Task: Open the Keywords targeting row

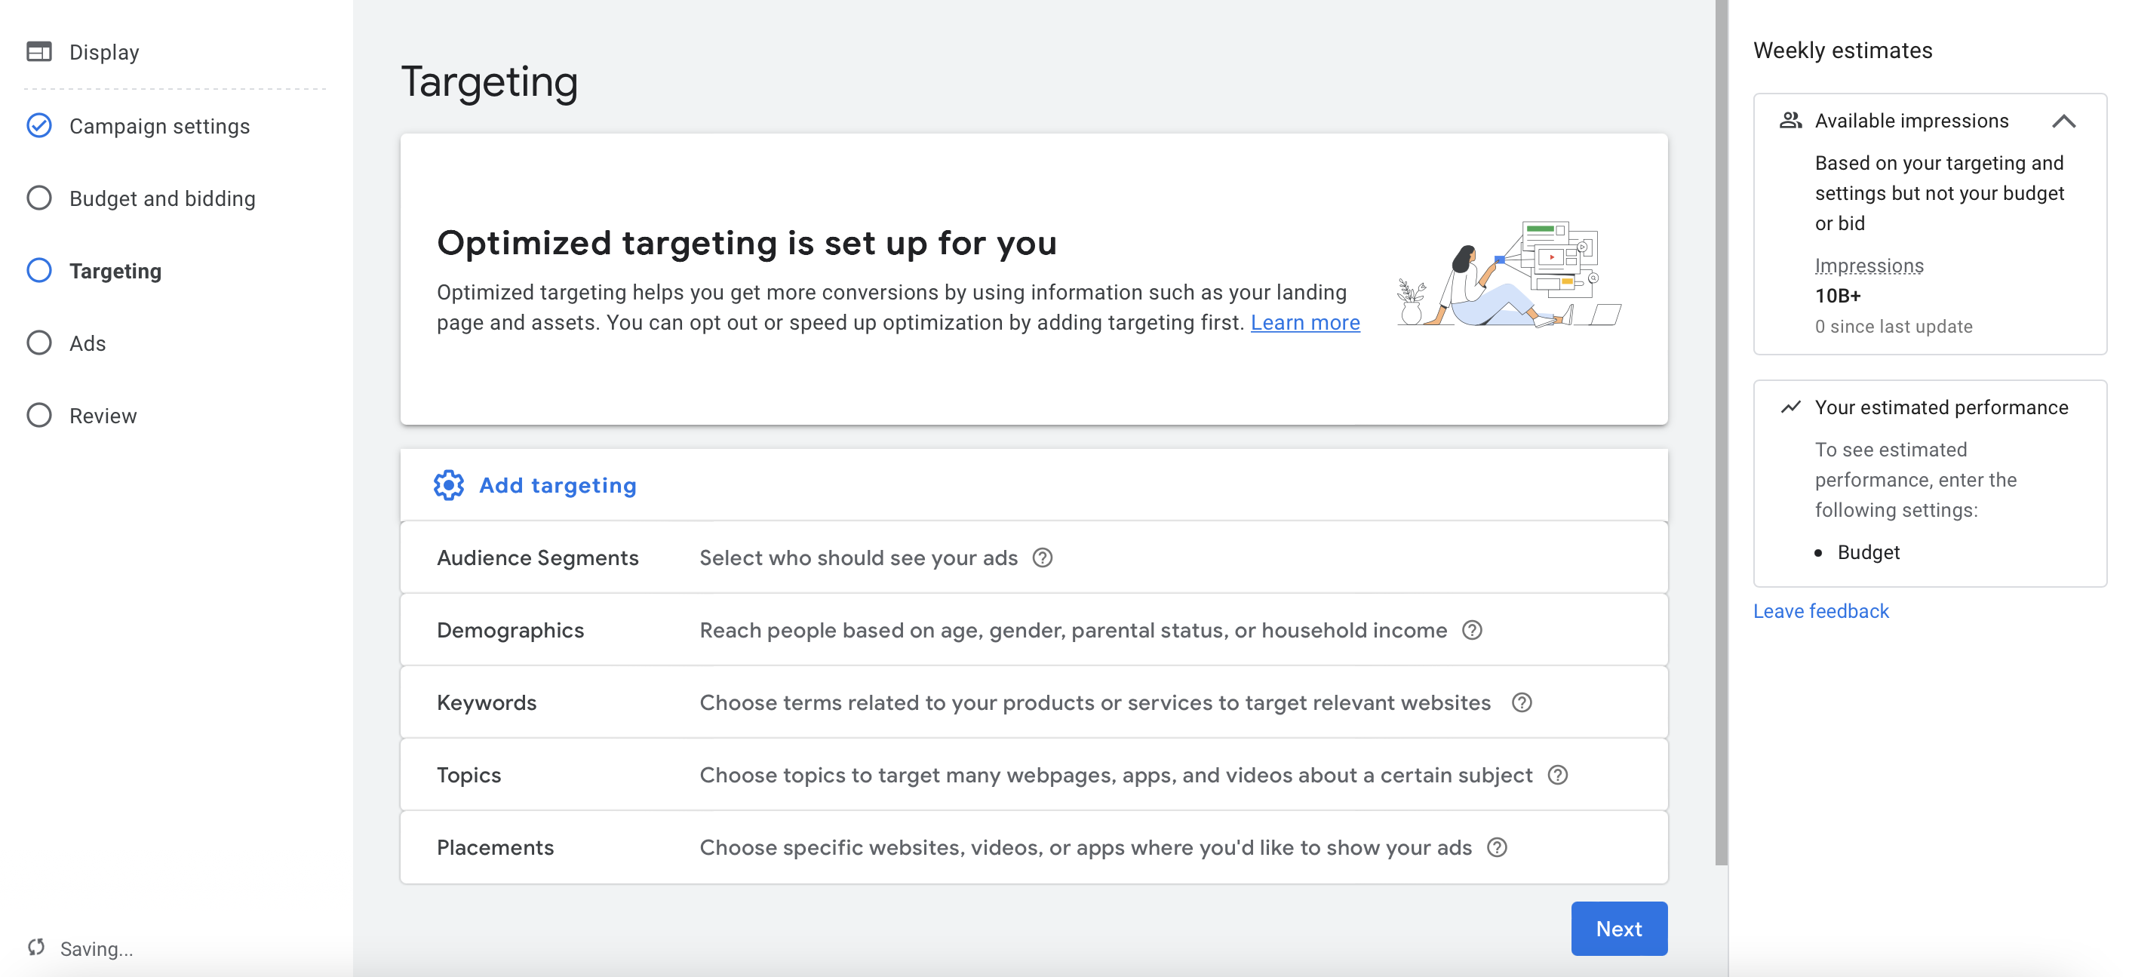Action: tap(1034, 702)
